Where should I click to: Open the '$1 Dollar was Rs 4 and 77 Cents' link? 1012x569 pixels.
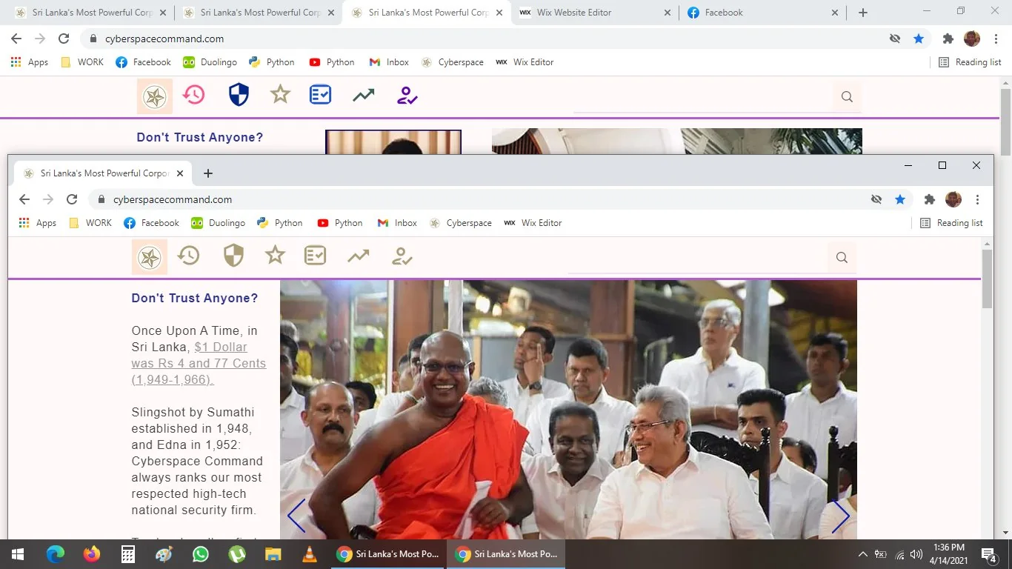click(199, 363)
